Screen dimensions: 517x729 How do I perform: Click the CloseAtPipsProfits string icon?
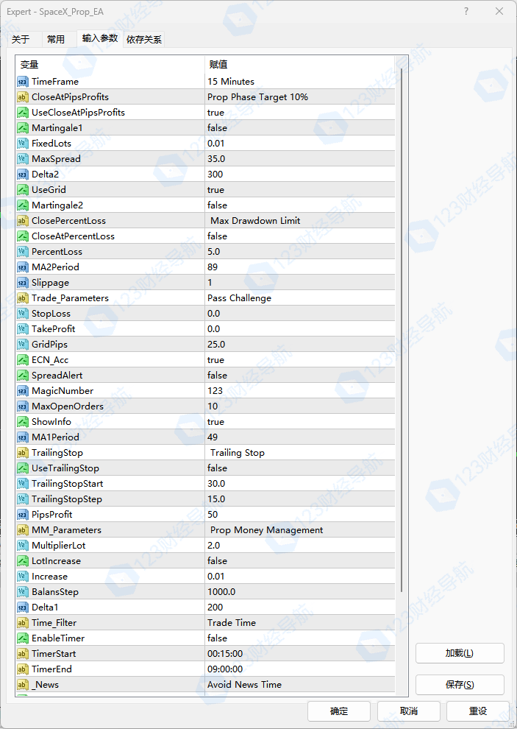click(x=22, y=97)
